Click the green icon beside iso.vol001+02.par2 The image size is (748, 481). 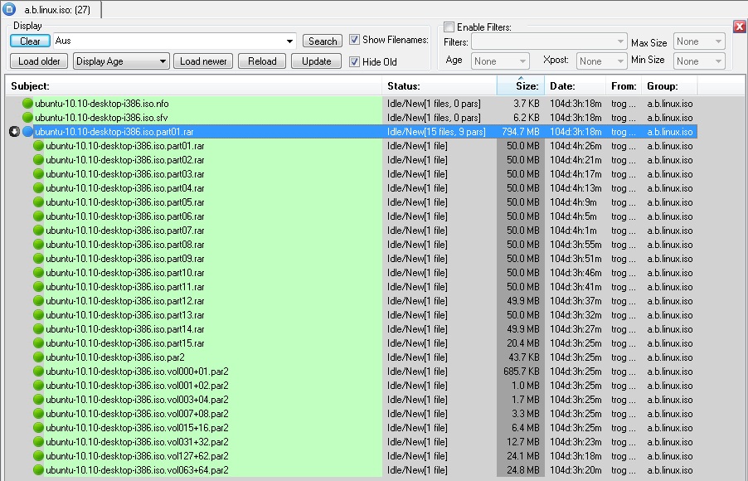(39, 385)
